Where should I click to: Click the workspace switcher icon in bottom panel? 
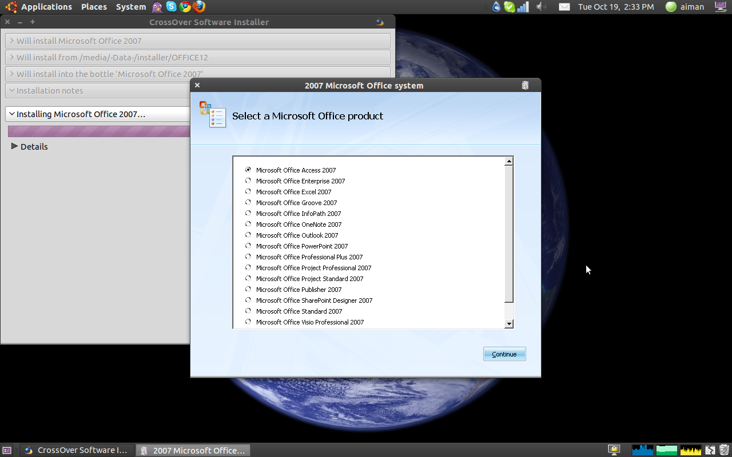coord(710,450)
